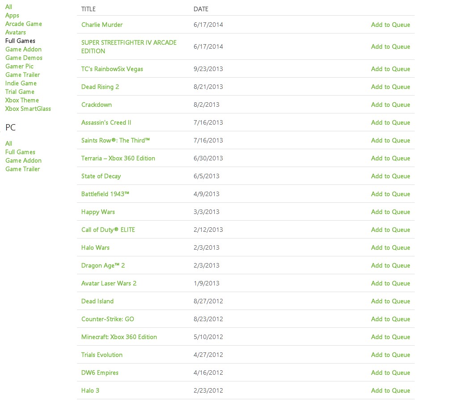This screenshot has width=450, height=402.
Task: Open Happy Wars link
Action: 98,212
